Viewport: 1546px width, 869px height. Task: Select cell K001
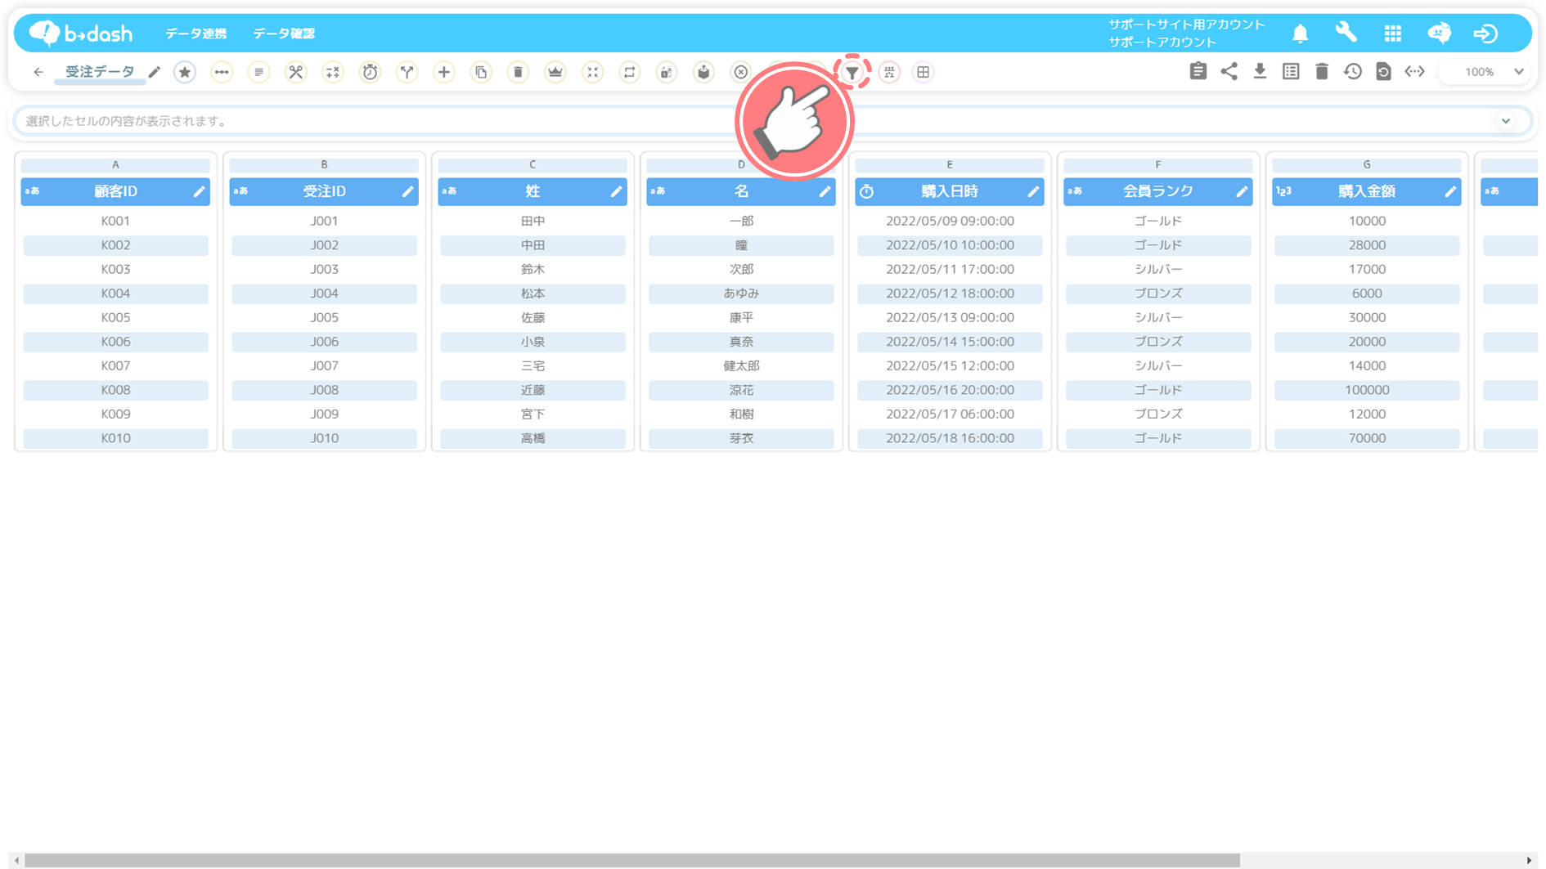coord(115,221)
